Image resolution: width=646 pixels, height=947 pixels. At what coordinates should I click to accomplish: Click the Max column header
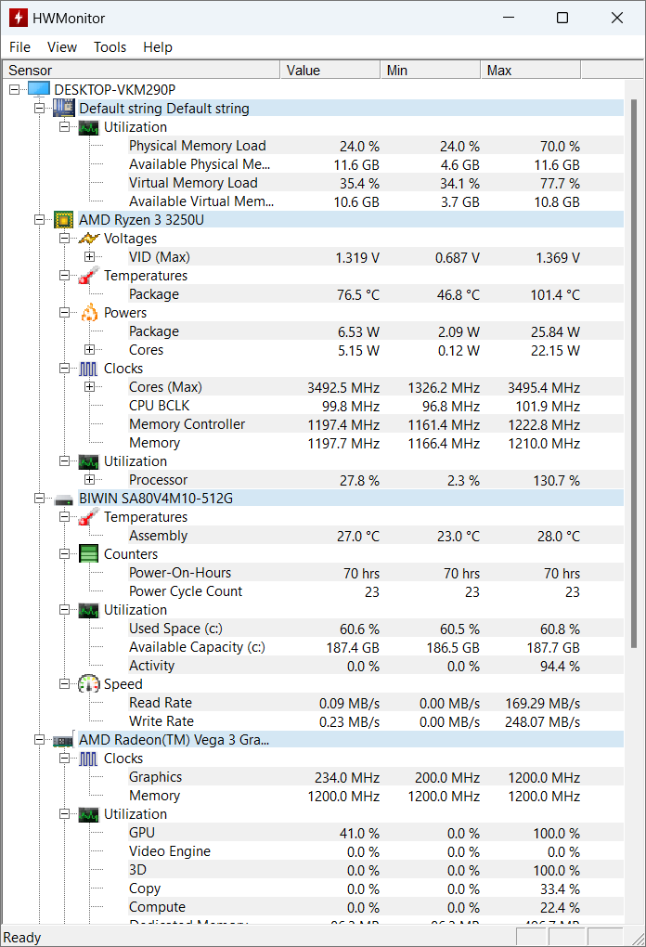[530, 71]
